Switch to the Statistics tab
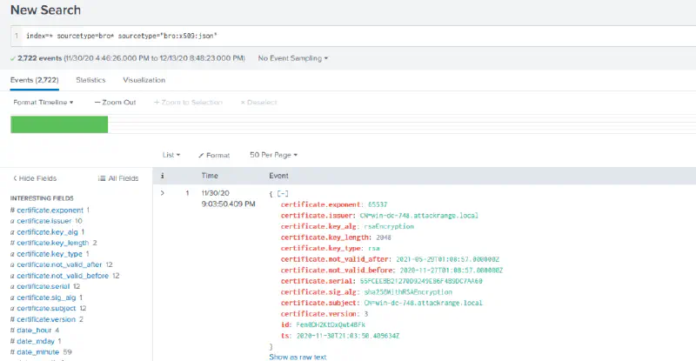The width and height of the screenshot is (696, 361). (90, 80)
